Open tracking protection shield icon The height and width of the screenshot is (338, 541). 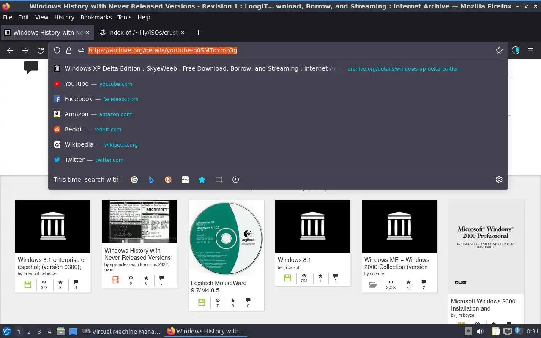(x=57, y=50)
